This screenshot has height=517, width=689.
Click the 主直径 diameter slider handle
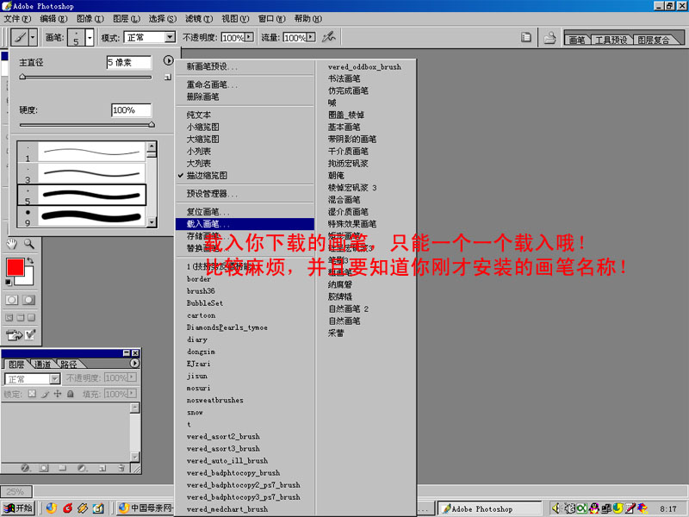pyautogui.click(x=23, y=77)
